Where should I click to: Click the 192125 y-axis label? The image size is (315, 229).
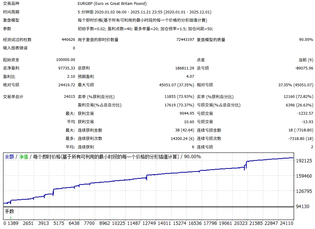[304, 161]
